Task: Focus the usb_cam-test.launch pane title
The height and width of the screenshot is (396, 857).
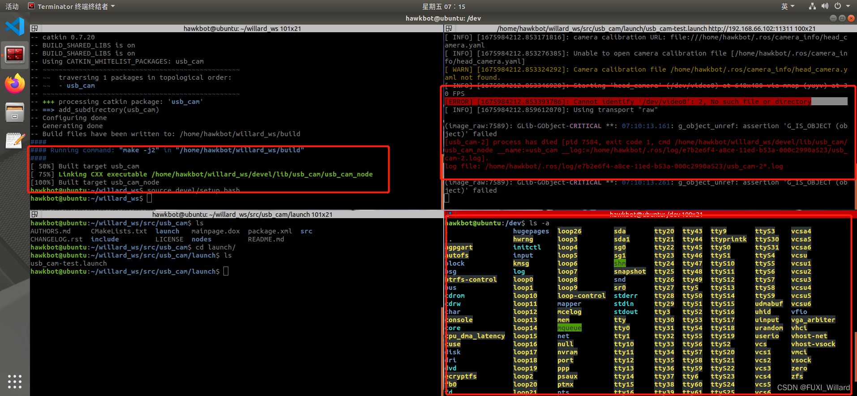Action: point(656,28)
